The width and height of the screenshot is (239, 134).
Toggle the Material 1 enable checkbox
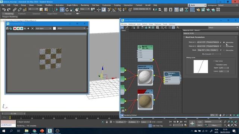click(221, 42)
